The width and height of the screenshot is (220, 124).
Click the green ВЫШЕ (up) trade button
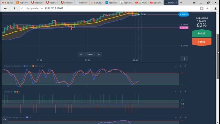click(202, 33)
